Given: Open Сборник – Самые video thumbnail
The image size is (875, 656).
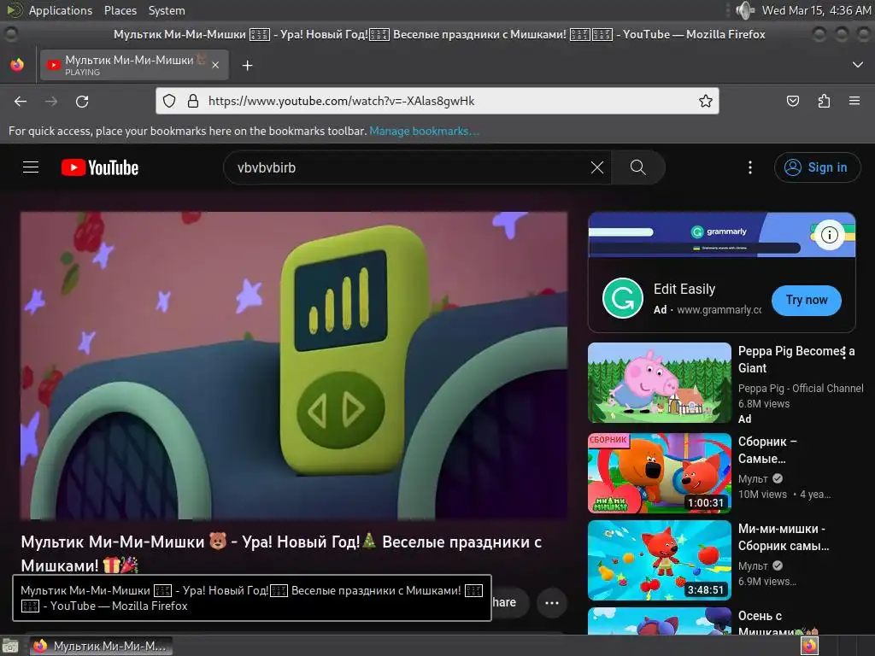Looking at the screenshot, I should point(659,473).
